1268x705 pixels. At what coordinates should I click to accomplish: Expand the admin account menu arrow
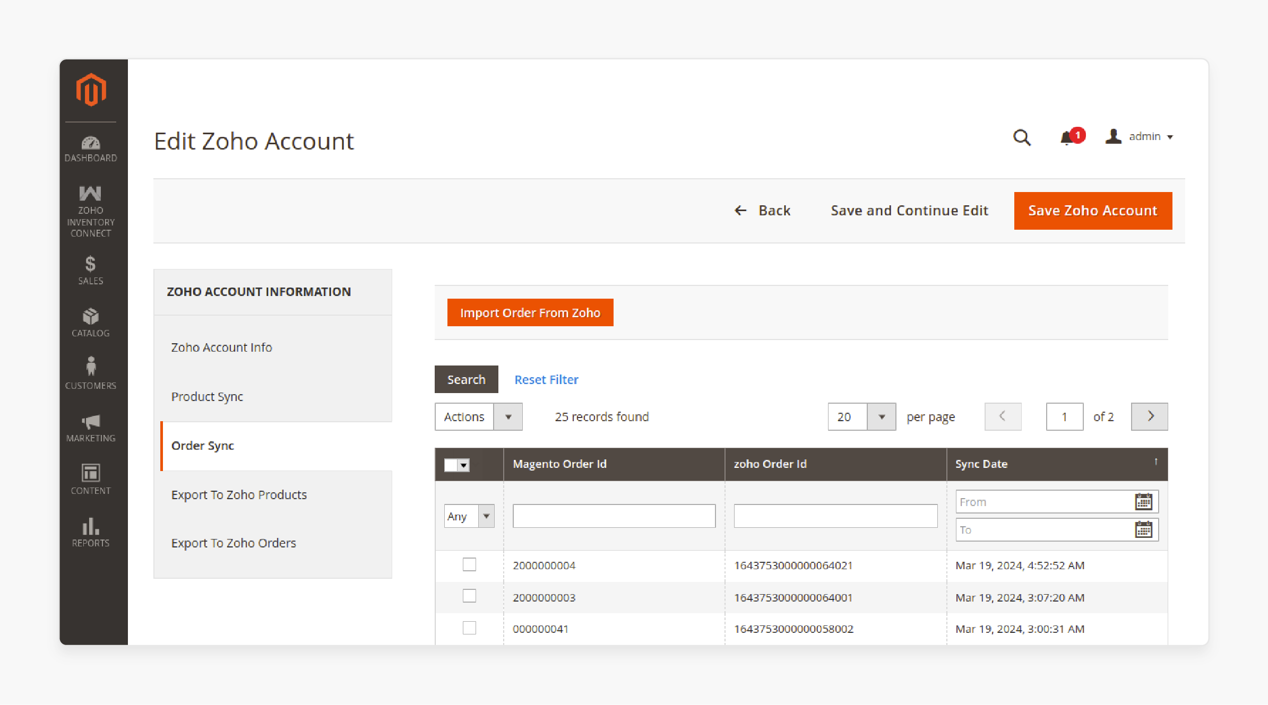tap(1170, 137)
